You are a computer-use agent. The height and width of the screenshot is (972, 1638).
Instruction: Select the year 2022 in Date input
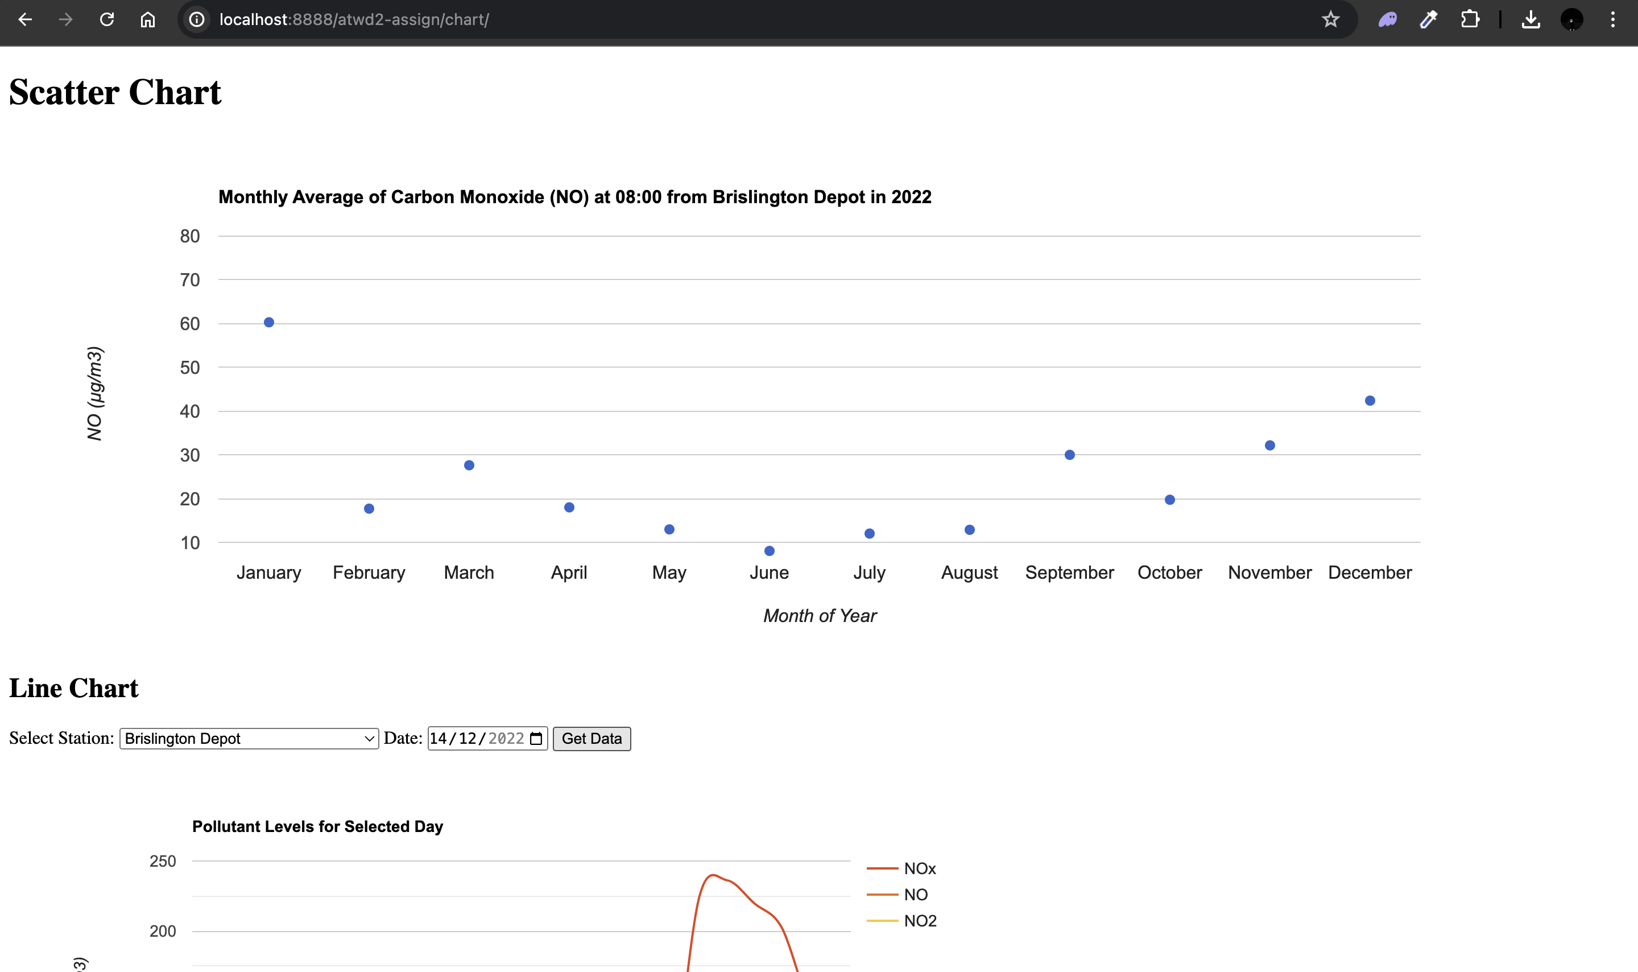506,738
